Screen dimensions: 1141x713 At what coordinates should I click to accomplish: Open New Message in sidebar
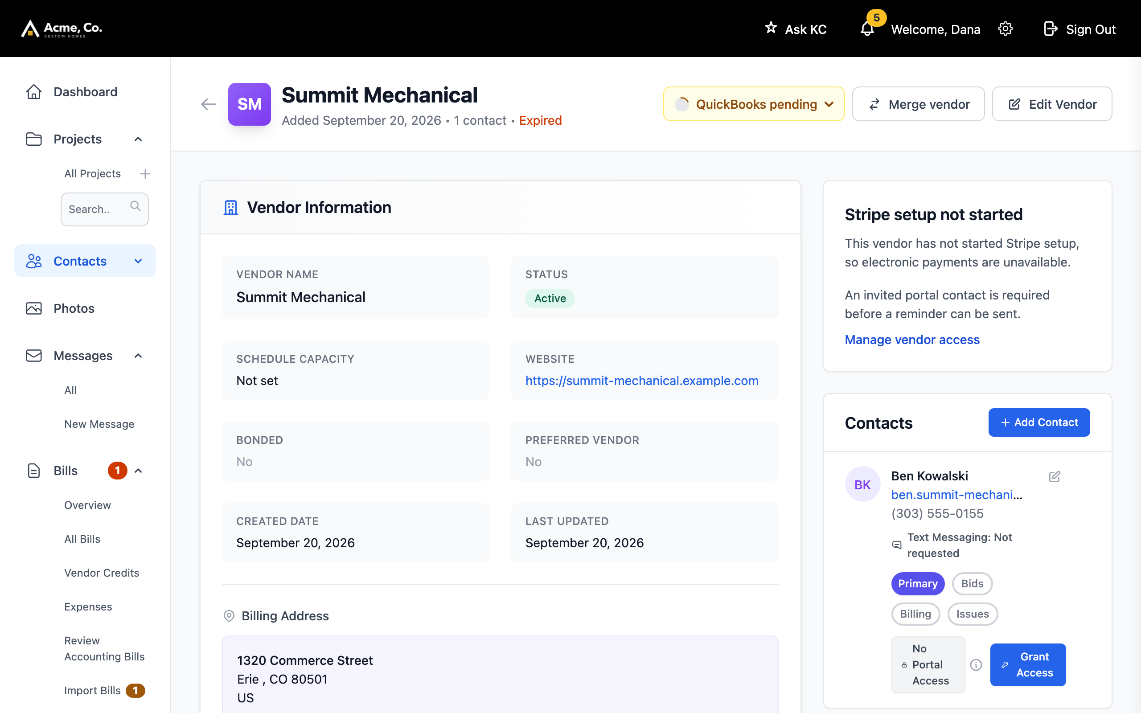tap(99, 424)
